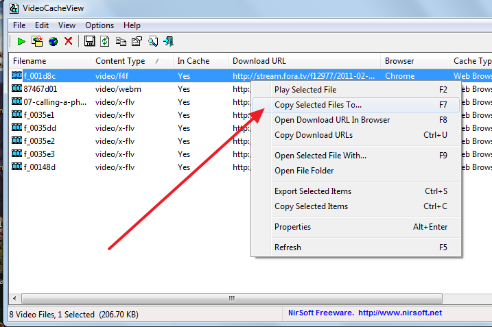Click the film icon beside f_0035dd

[x=17, y=128]
